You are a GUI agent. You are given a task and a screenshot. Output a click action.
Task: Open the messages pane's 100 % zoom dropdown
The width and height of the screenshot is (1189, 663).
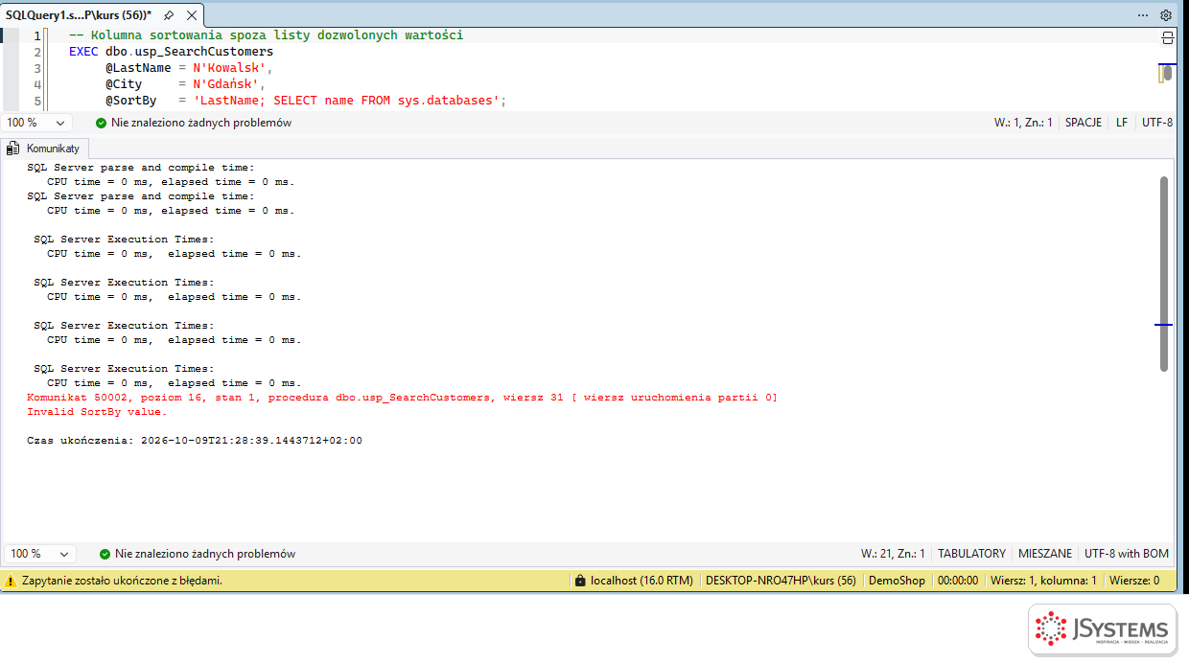(40, 554)
